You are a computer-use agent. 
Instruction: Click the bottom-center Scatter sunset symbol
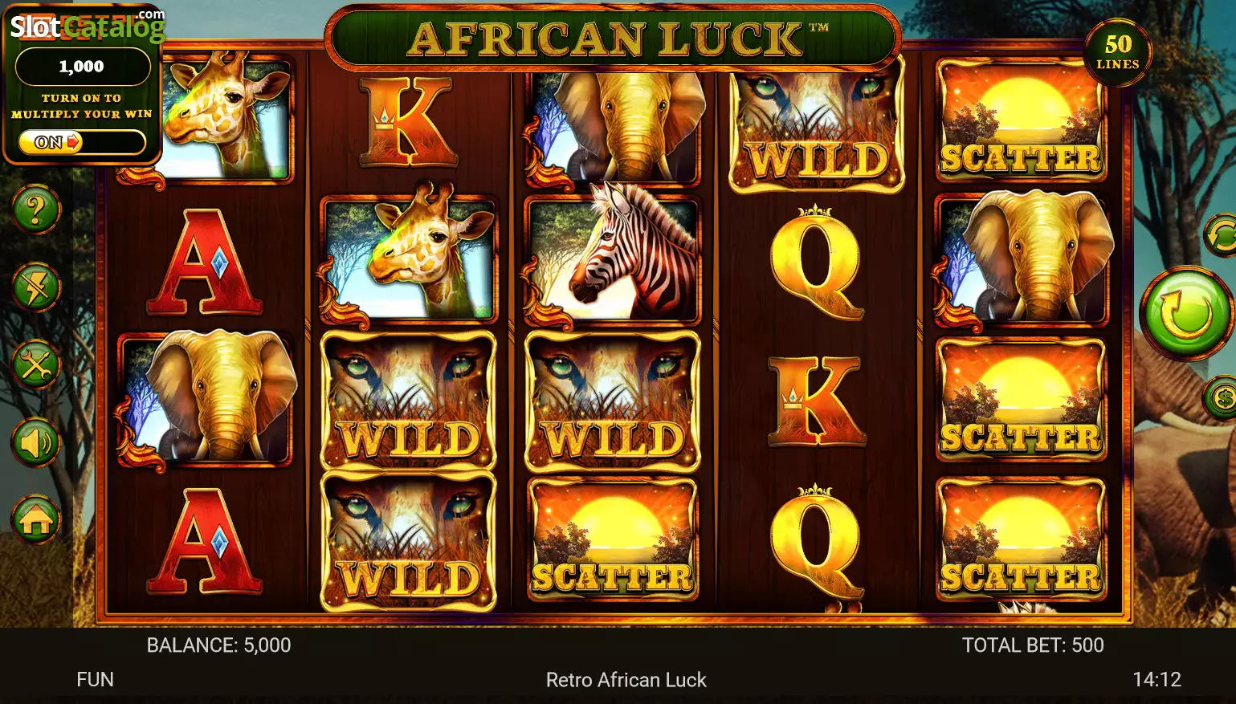pos(612,540)
